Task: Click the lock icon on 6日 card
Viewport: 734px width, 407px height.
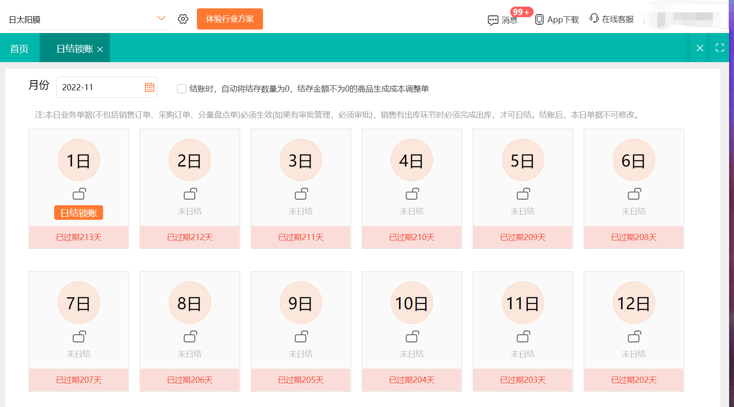Action: (x=634, y=194)
